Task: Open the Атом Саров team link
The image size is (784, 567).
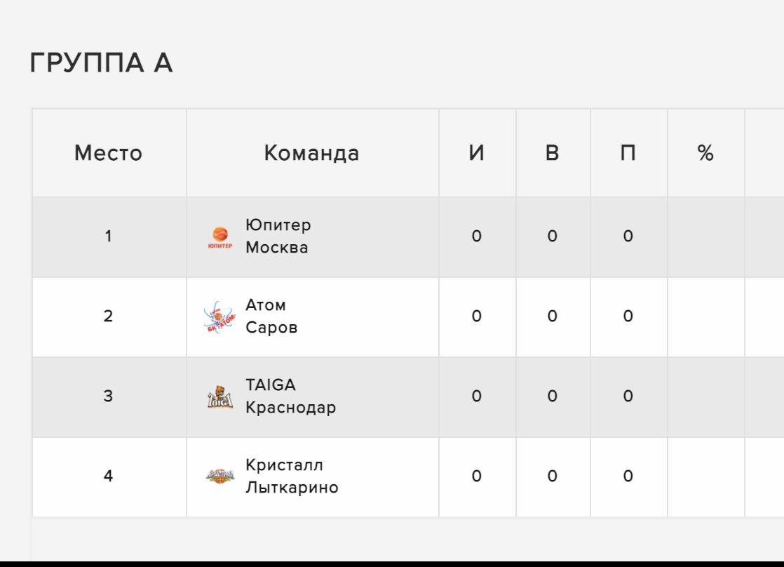Action: 271,316
